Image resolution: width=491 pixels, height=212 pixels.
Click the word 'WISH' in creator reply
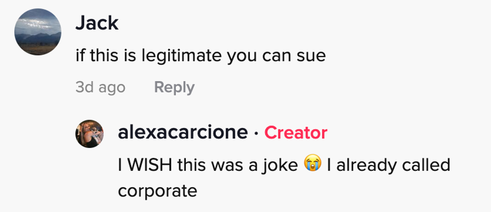(x=148, y=164)
